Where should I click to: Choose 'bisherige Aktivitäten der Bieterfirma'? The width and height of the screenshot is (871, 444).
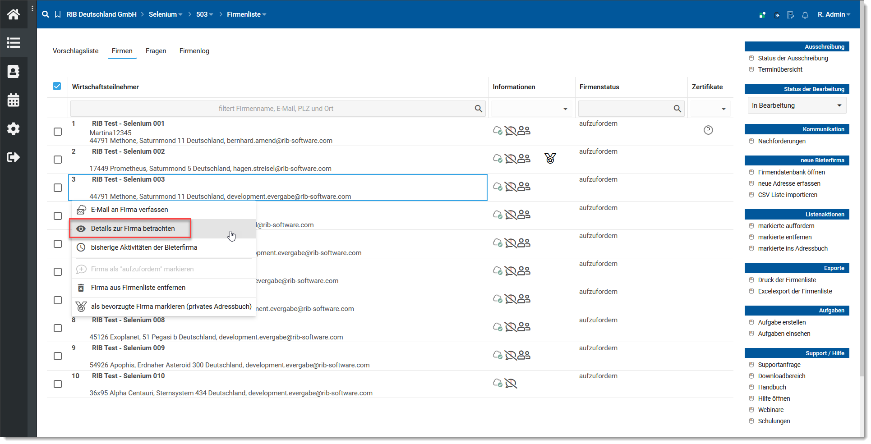(164, 247)
